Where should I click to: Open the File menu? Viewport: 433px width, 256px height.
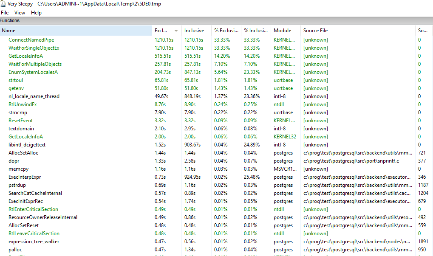tap(5, 13)
